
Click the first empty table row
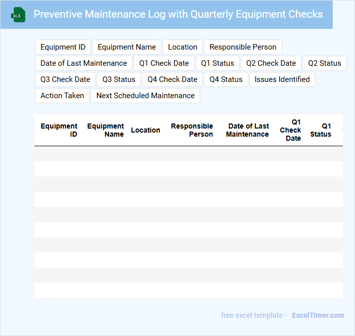tap(188, 154)
